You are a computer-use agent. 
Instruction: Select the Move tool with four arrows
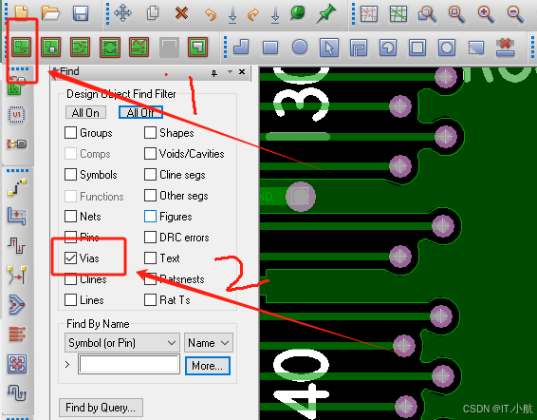coord(123,13)
